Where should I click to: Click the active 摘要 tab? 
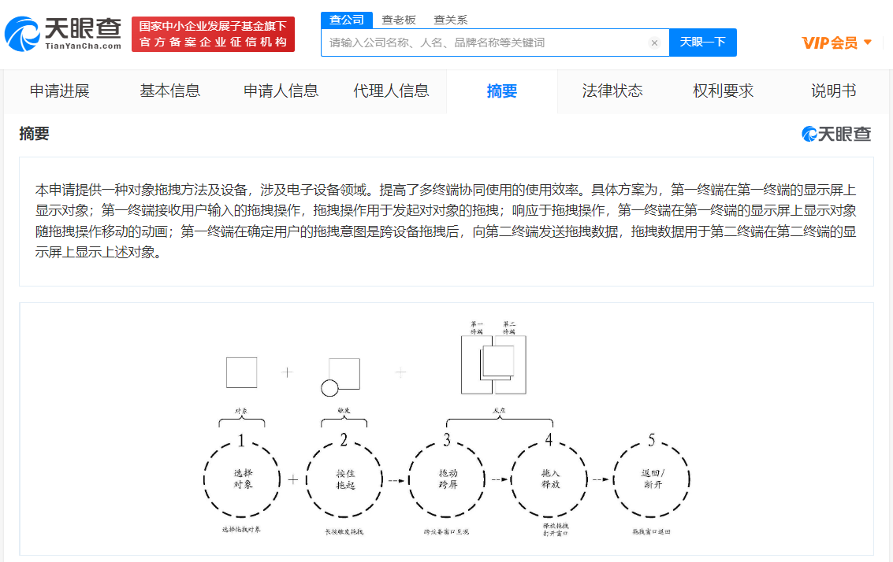502,91
